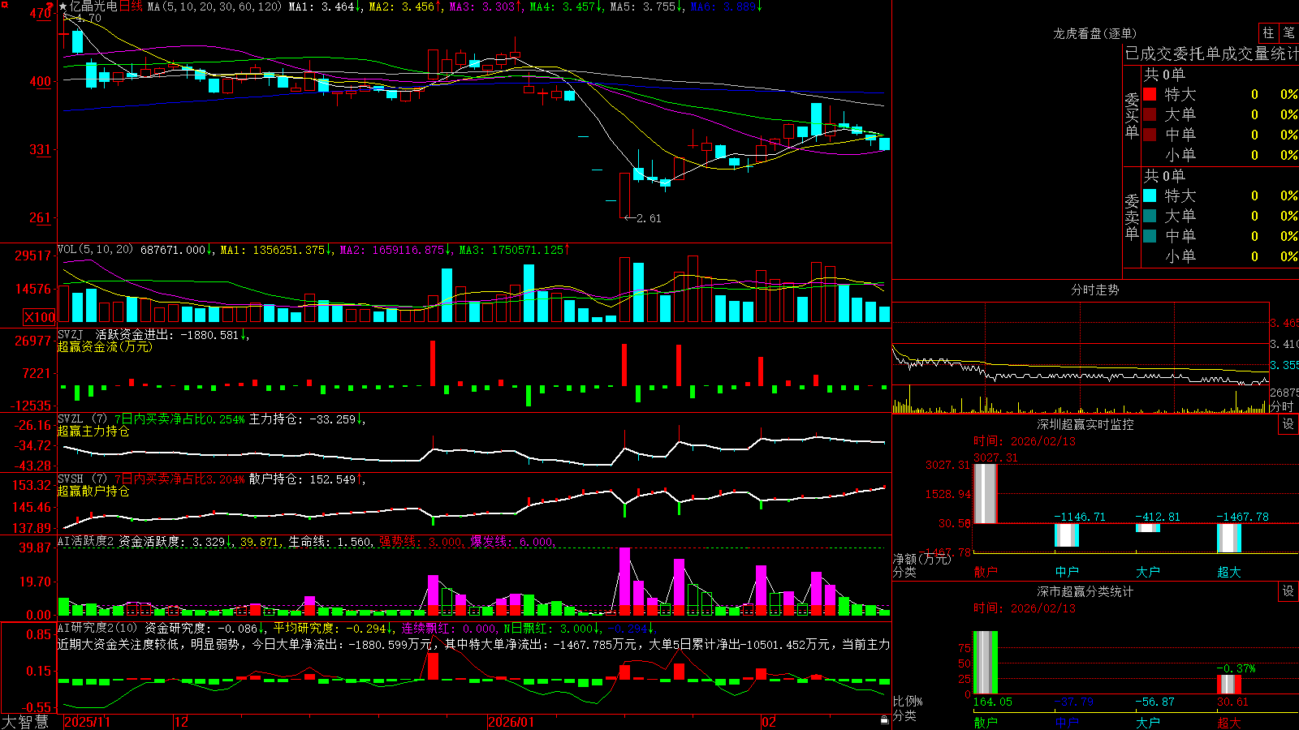1299x730 pixels.
Task: Click the SVZJ indicator name
Action: (71, 334)
